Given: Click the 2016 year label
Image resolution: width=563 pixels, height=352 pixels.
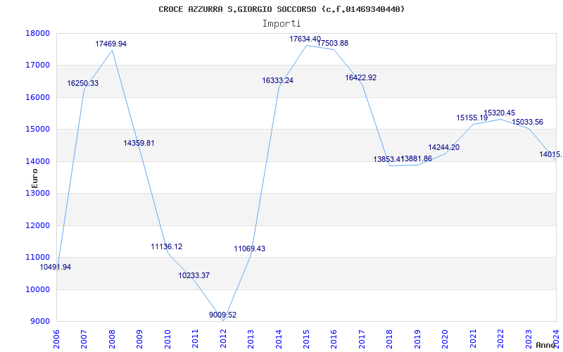Looking at the screenshot, I should pos(334,339).
